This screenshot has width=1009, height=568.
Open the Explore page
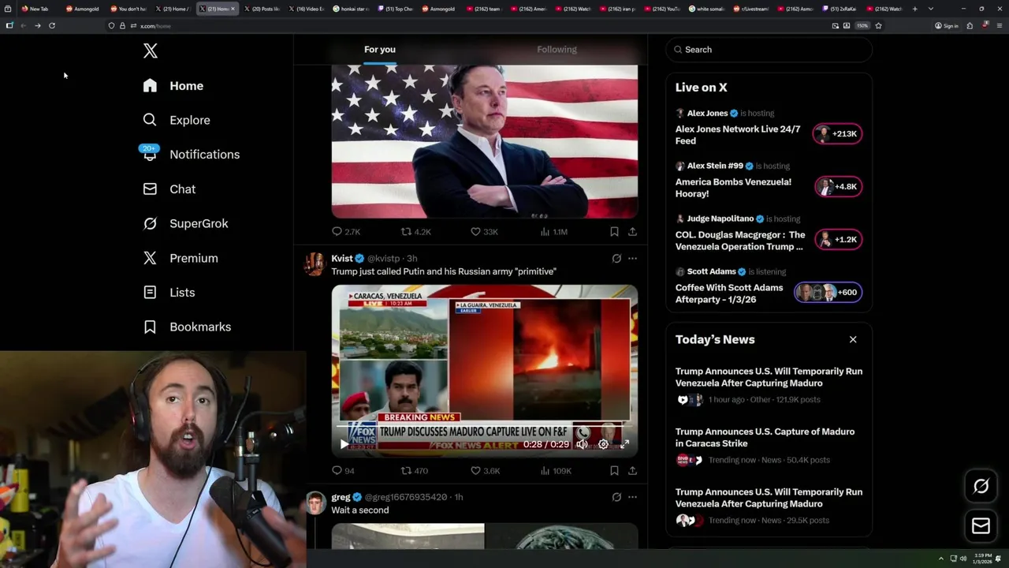(x=177, y=120)
